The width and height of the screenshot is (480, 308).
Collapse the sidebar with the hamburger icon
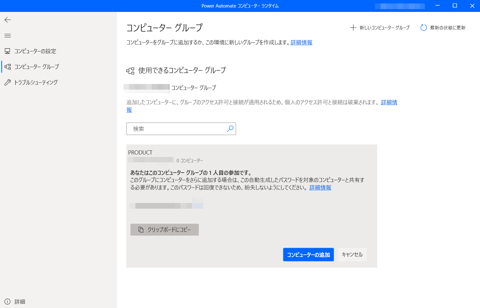(8, 35)
